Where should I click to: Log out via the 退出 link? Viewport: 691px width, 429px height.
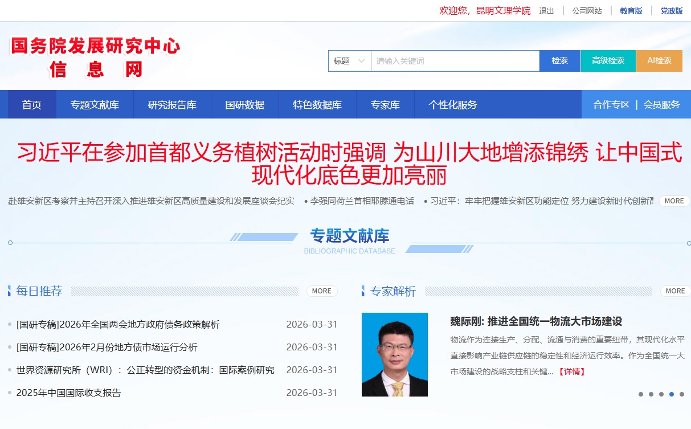[x=545, y=11]
